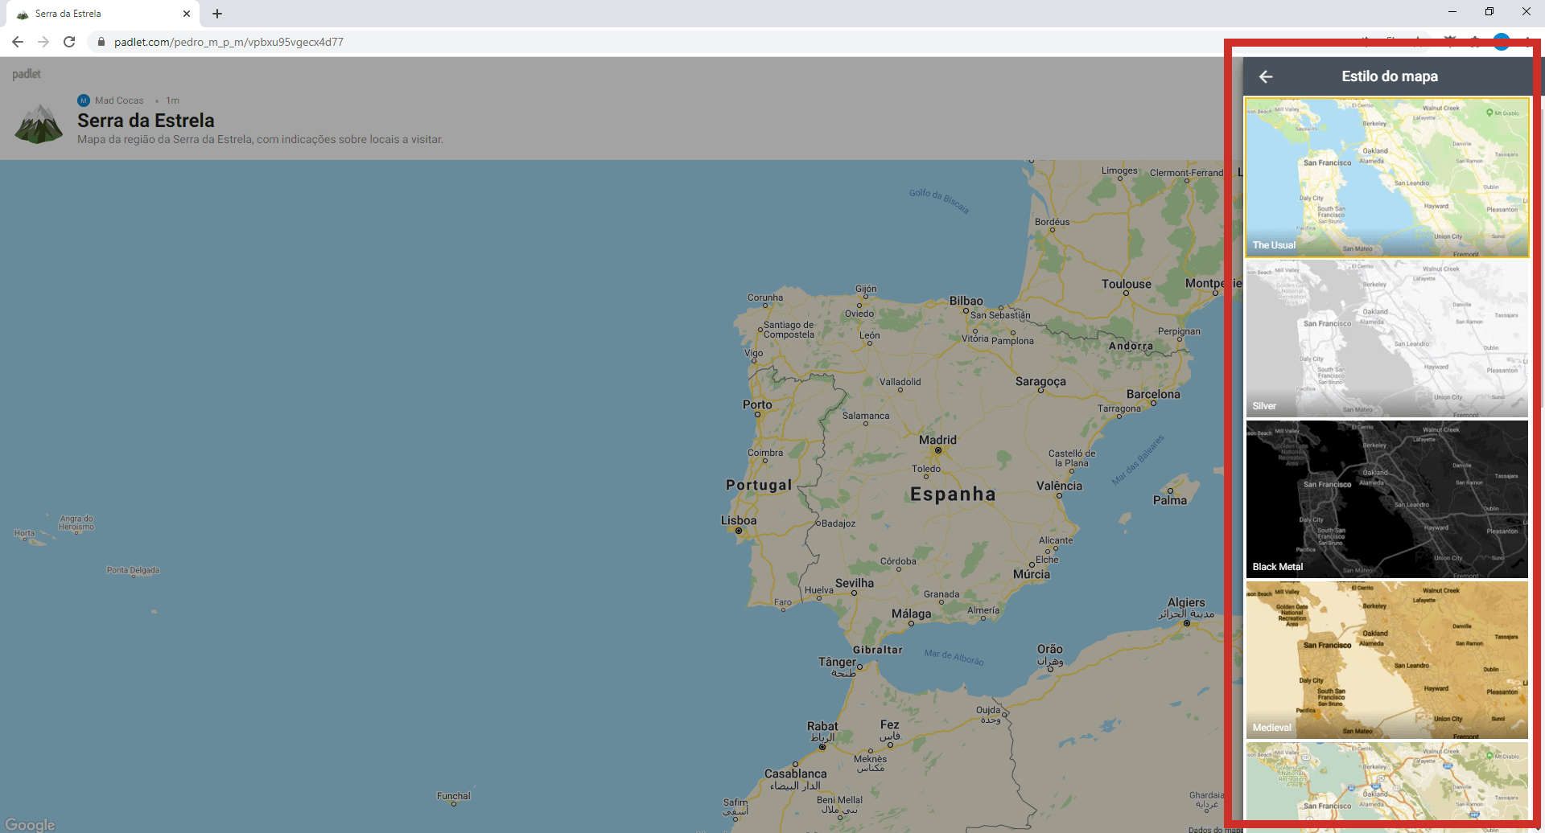
Task: Click Málaga on the map
Action: [x=912, y=613]
